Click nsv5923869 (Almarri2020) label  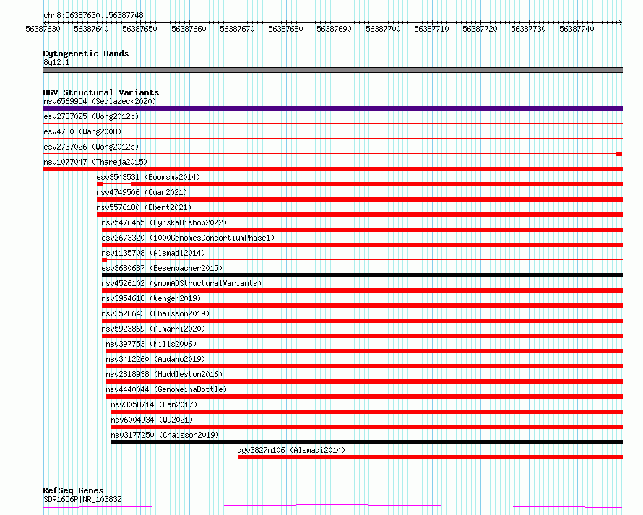[153, 329]
